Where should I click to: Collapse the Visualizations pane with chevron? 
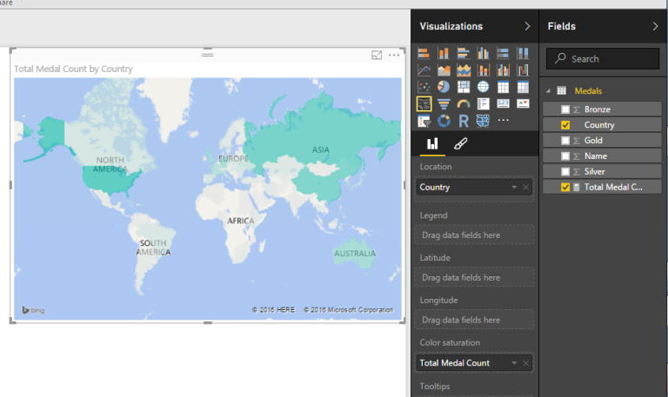(527, 26)
